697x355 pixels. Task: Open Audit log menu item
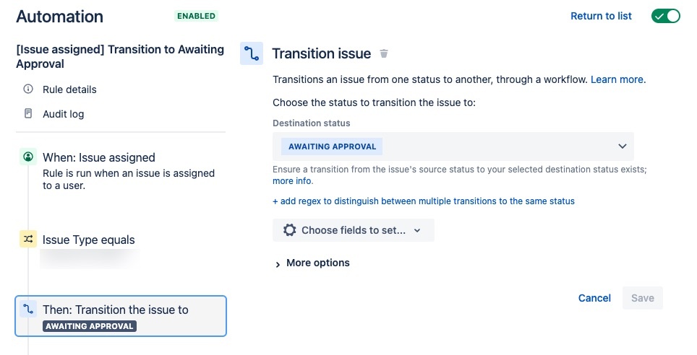[x=63, y=114]
